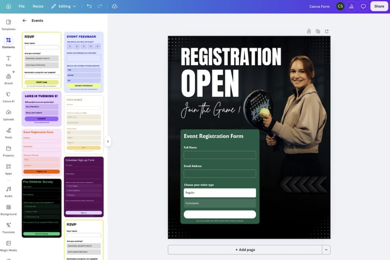390x260 pixels.
Task: Collapse the side panel with the arrow
Action: 108,142
